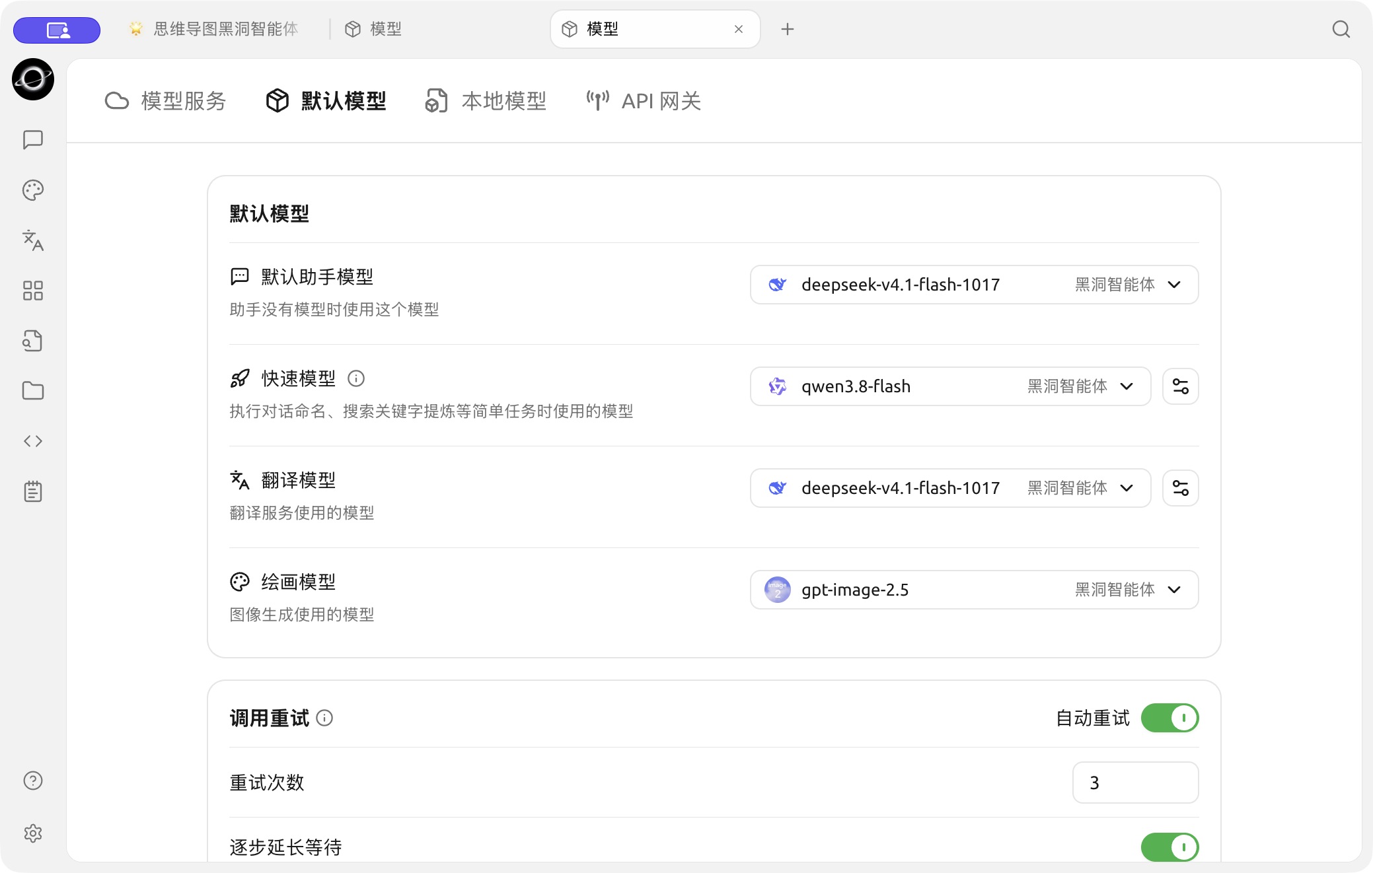Click the 重试次数 label
The width and height of the screenshot is (1373, 873).
[267, 783]
